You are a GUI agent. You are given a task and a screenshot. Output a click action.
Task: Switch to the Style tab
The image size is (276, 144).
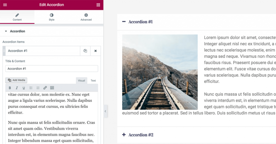click(51, 17)
